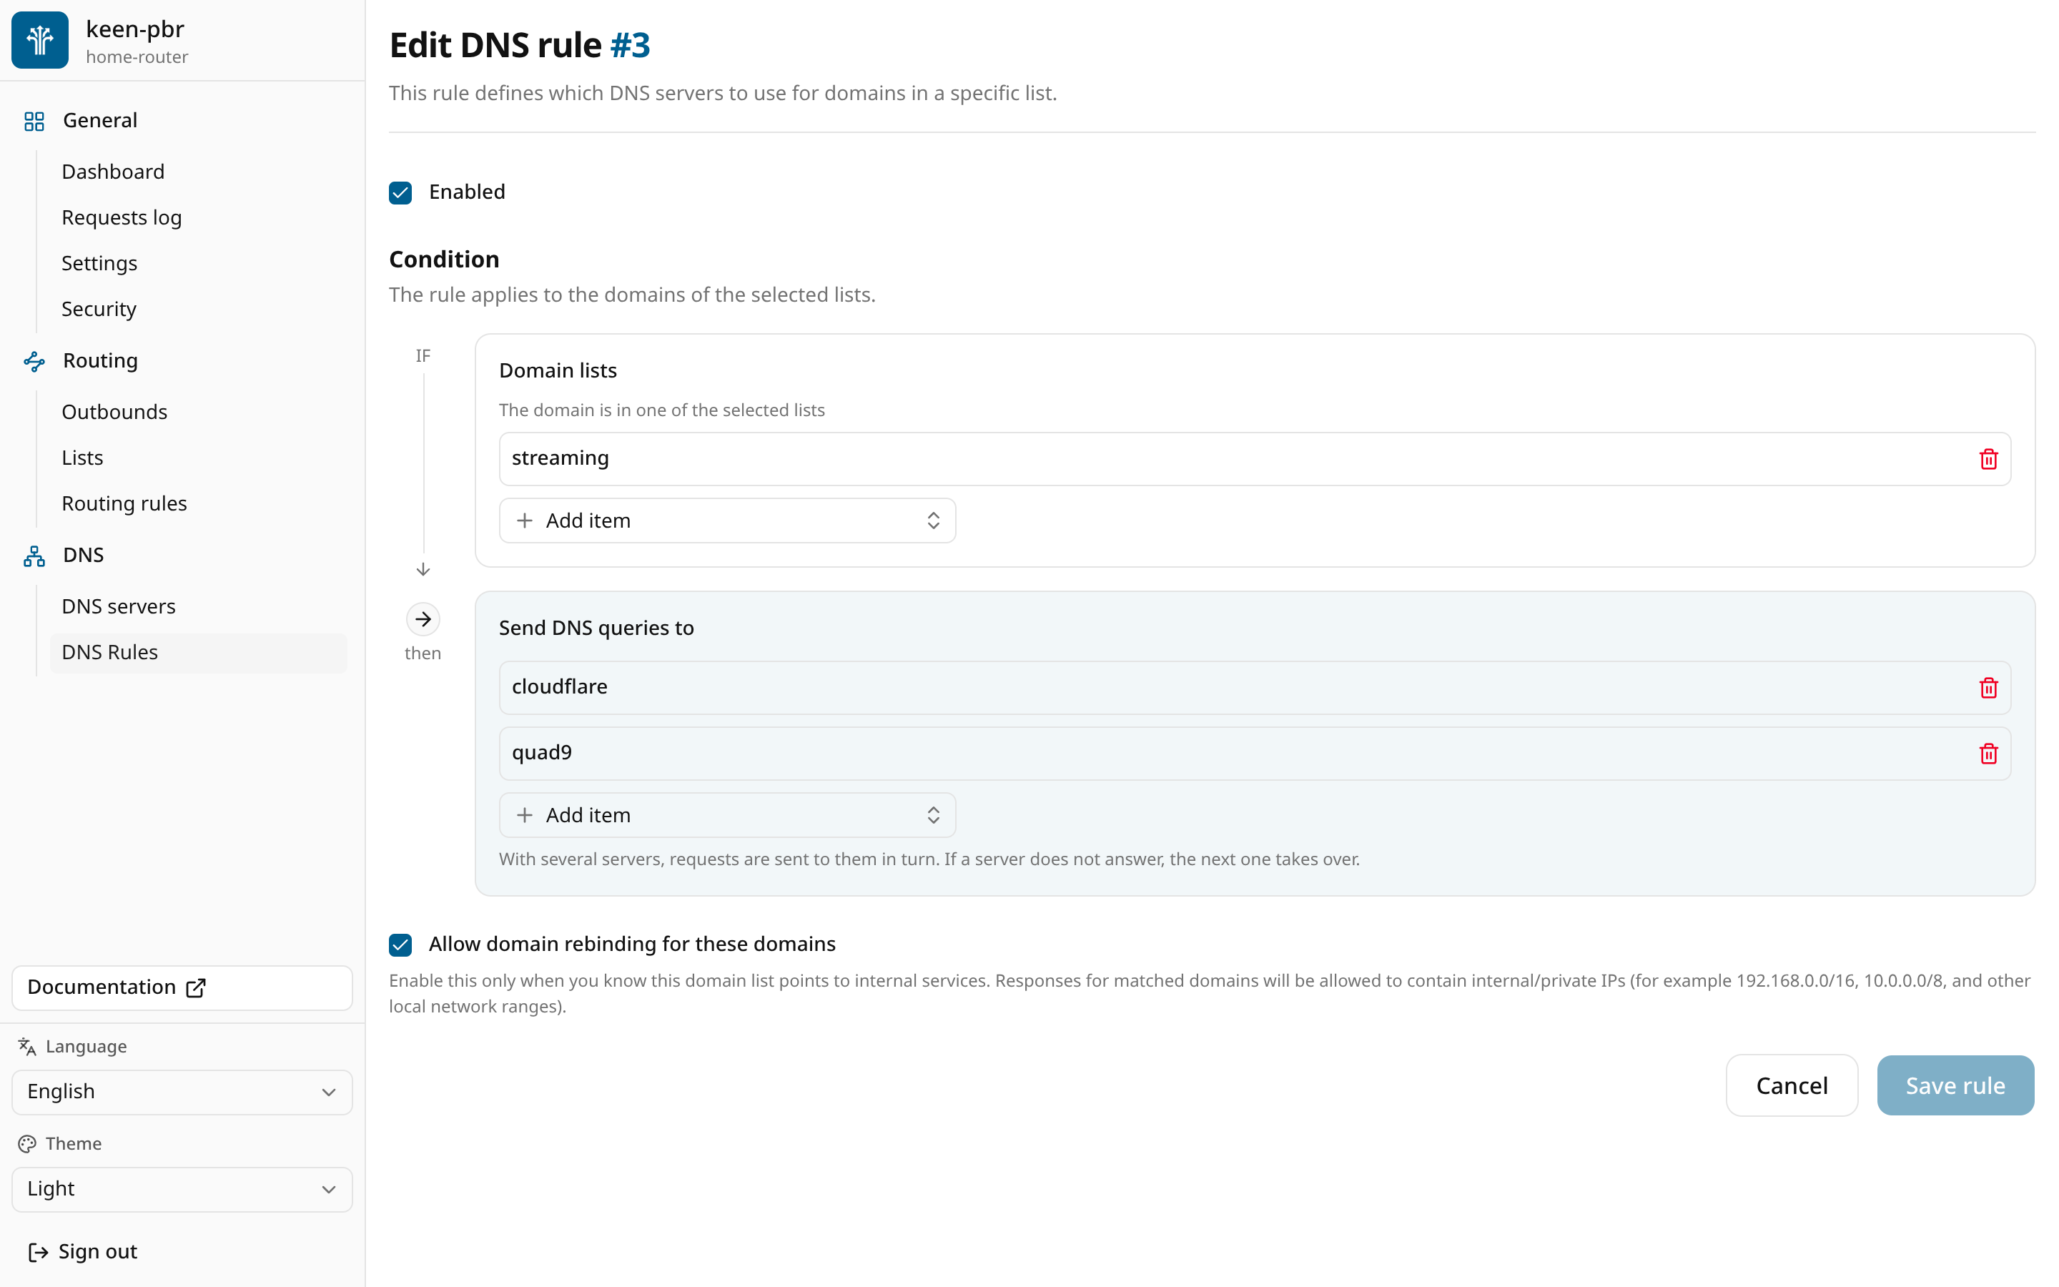Click the Theme palette icon

coord(27,1143)
